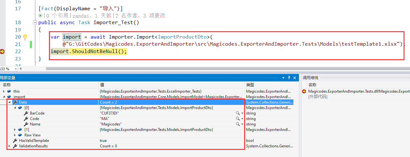The image size is (410, 157).
Task: Select the current call stack frame row
Action: click(x=356, y=91)
